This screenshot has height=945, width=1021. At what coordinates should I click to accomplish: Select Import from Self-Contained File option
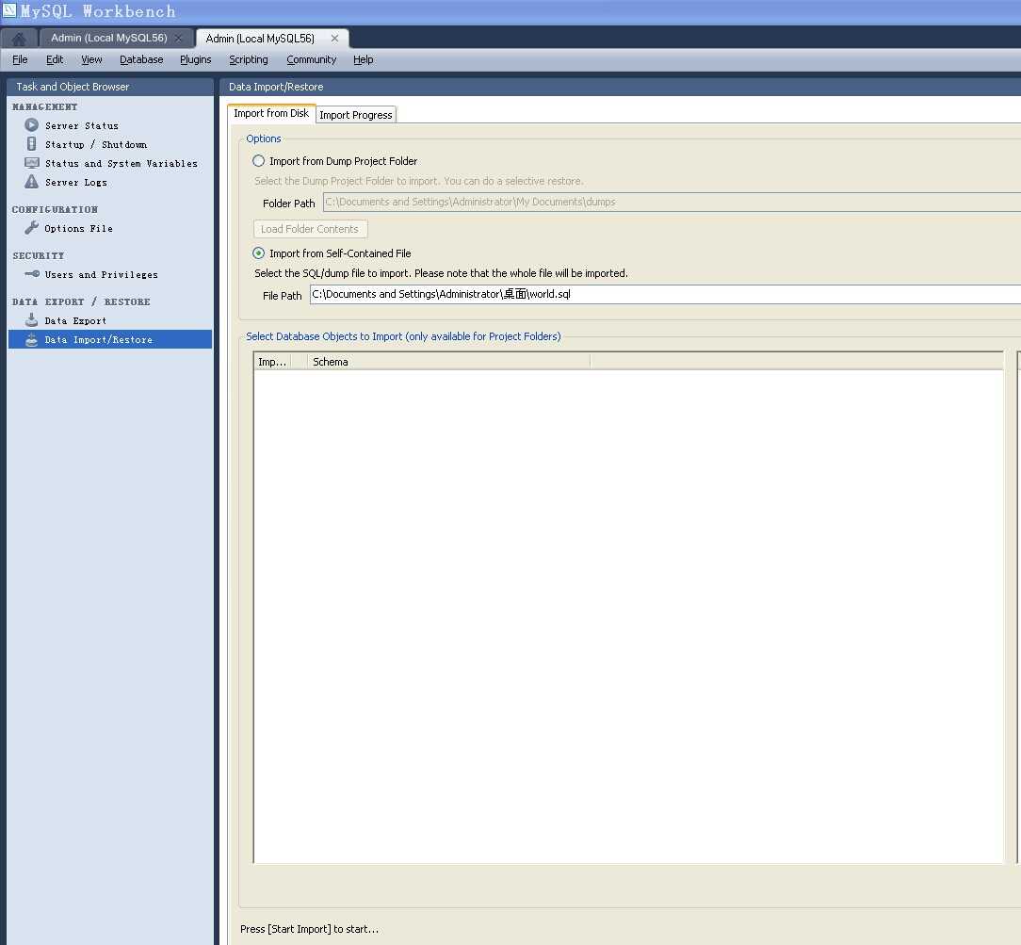258,253
